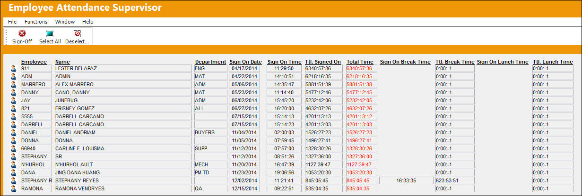Click the employee icon for DANIEL ANDRIAM
Screen dimensions: 582x196
[x=13, y=132]
